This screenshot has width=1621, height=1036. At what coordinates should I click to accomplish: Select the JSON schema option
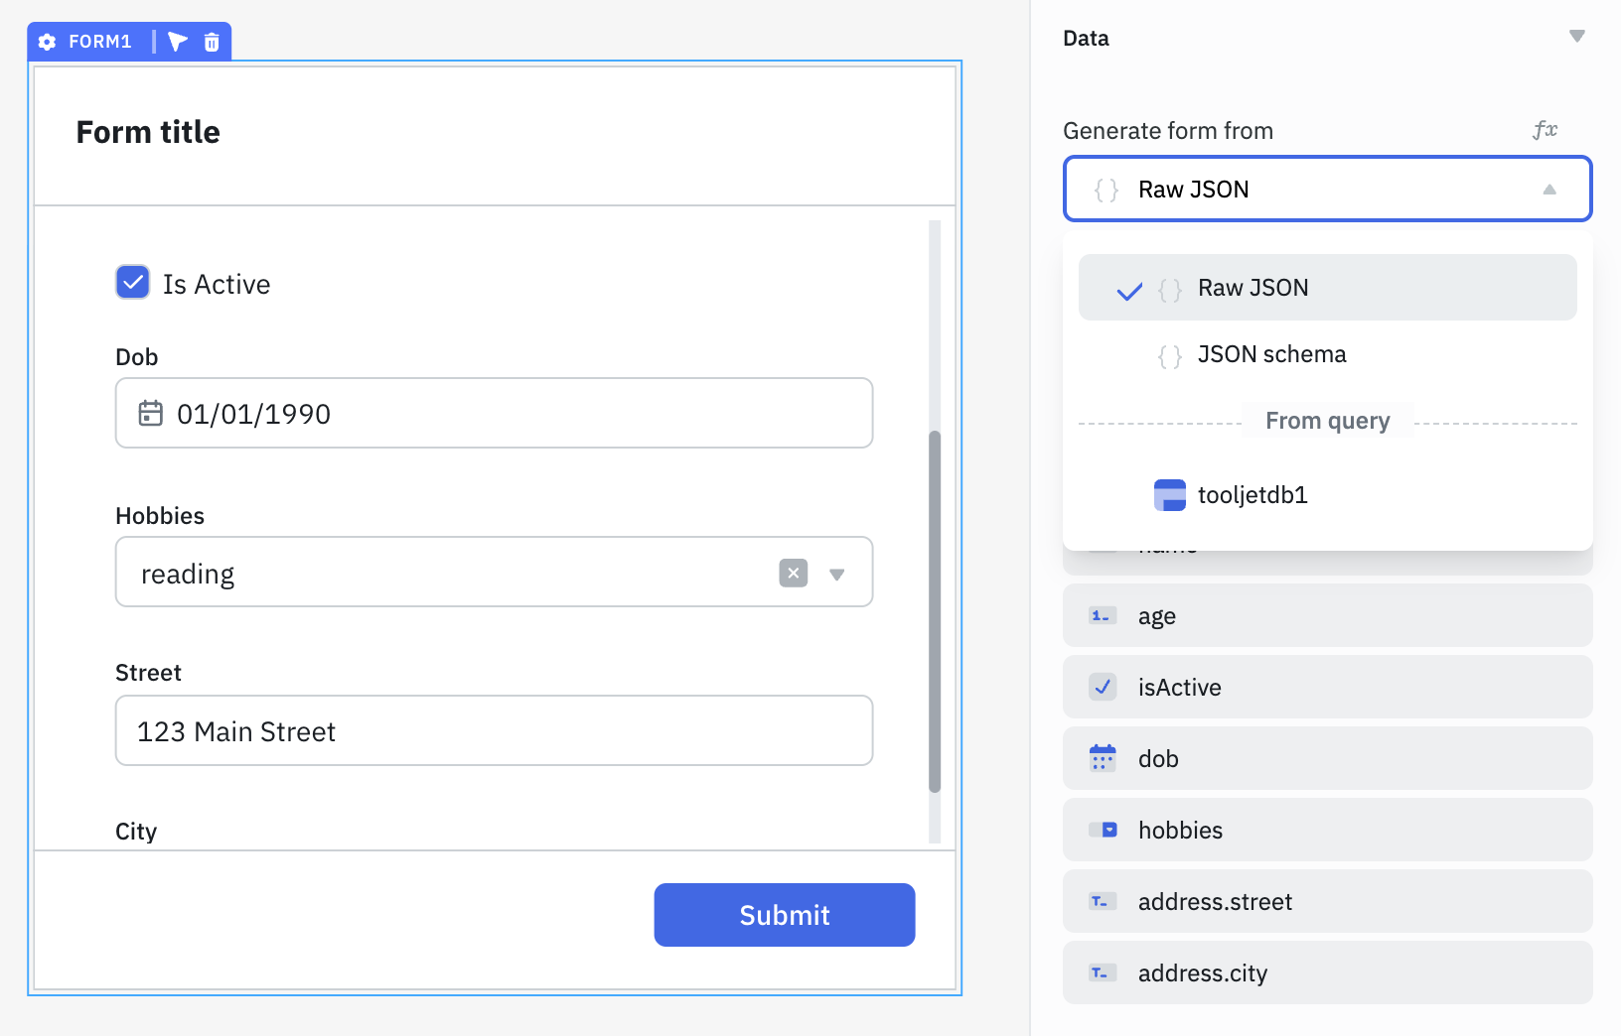click(1272, 354)
